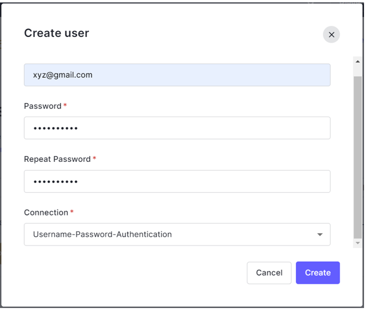Focus the Repeat Password input field
Screen dimensions: 366x309
177,182
